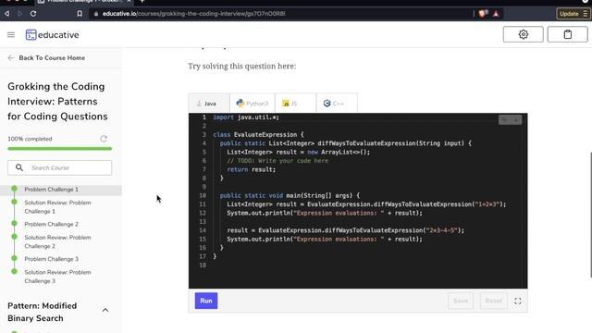This screenshot has height=333, width=592.
Task: Open Problem Challenge 3 lesson
Action: pos(52,259)
